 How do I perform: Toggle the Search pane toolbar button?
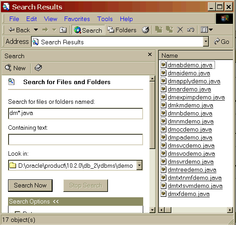click(x=88, y=30)
